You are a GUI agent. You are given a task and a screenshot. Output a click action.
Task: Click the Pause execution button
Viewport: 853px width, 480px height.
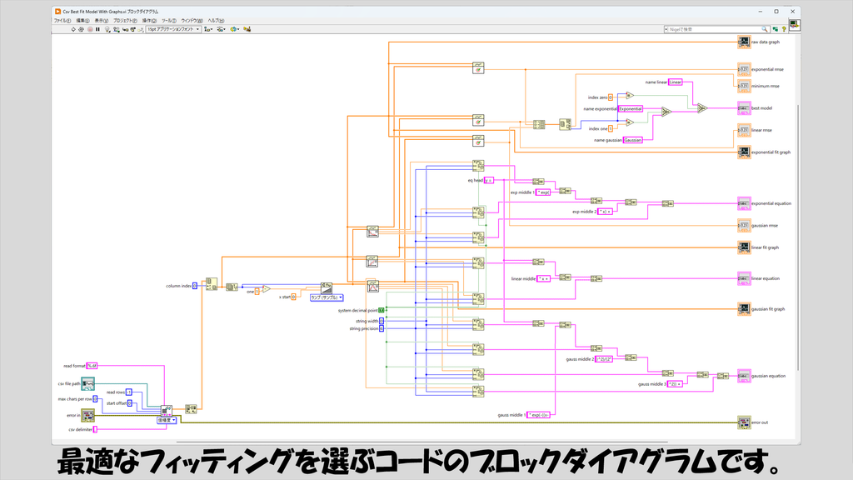[x=98, y=29]
